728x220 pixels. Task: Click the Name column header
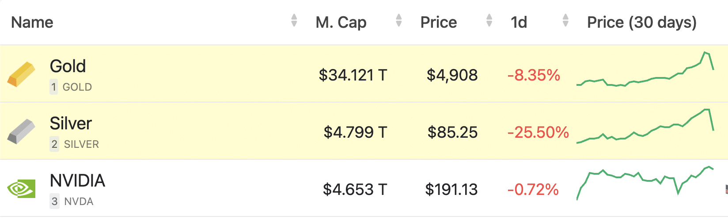(x=32, y=22)
